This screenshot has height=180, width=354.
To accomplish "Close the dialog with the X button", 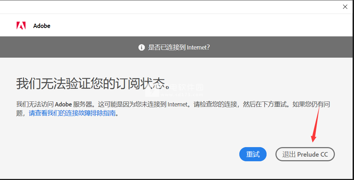I will (x=345, y=7).
